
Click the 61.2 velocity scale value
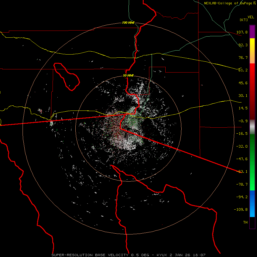click(x=243, y=70)
